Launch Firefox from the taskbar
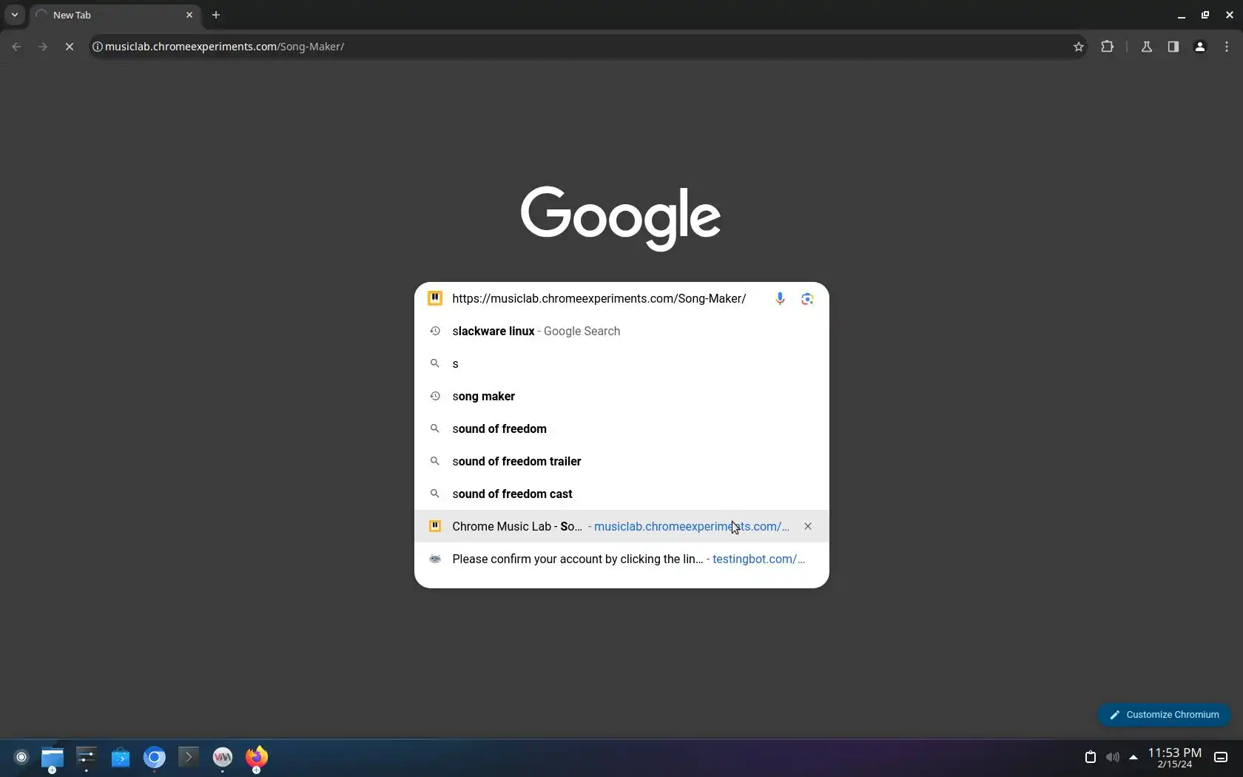This screenshot has height=777, width=1243. coord(257,757)
